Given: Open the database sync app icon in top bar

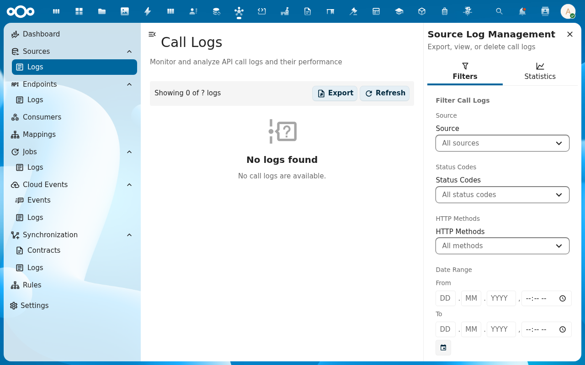Looking at the screenshot, I should [x=216, y=11].
